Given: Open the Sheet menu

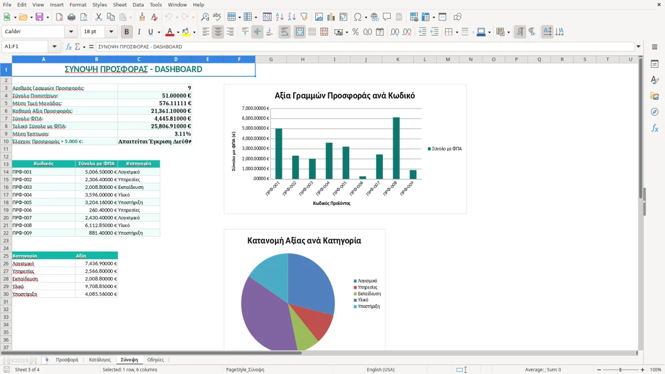Looking at the screenshot, I should 120,4.
